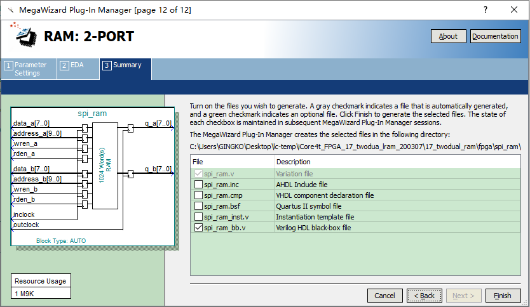Check the spi_ram.cmp VHDL component file
The image size is (530, 307).
coord(199,195)
